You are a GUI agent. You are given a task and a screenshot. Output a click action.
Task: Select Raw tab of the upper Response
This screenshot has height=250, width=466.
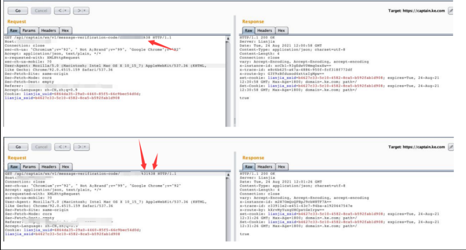(249, 31)
